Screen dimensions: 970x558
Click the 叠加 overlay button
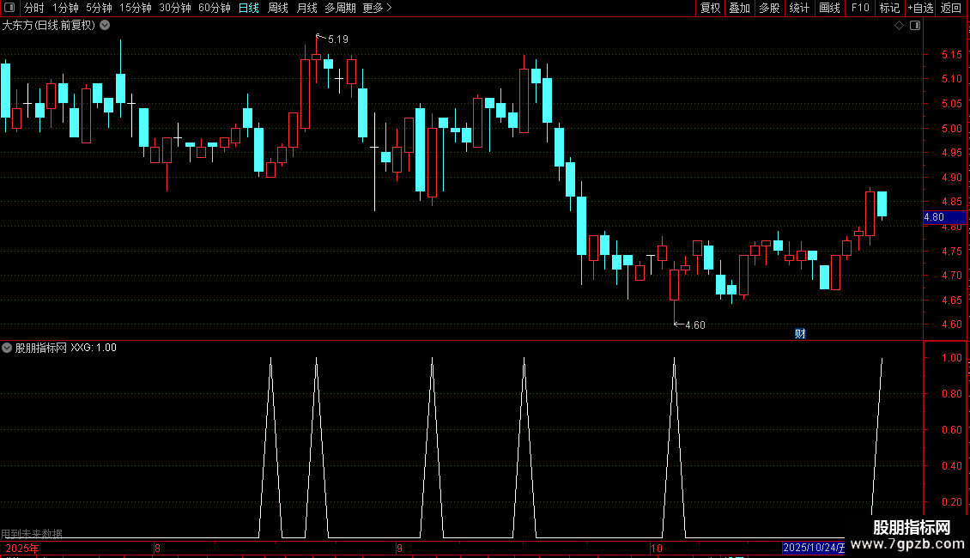tap(739, 8)
